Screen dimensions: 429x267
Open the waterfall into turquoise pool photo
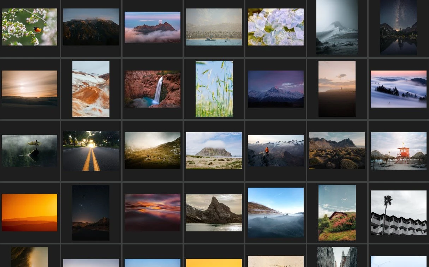[x=152, y=89]
